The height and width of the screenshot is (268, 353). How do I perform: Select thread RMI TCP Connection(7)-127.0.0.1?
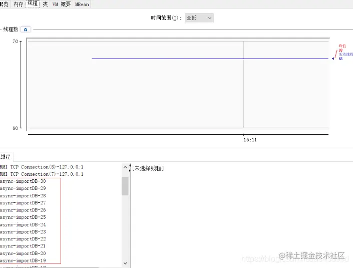coord(42,174)
